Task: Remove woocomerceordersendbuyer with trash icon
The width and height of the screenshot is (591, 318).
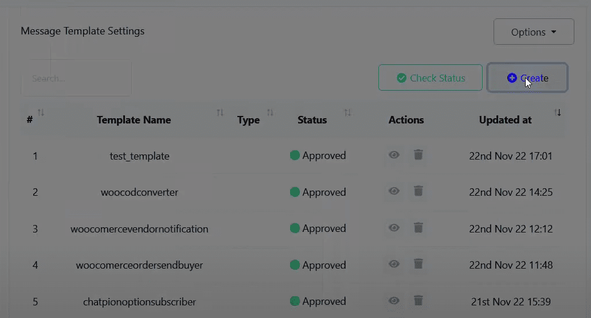Action: 418,264
